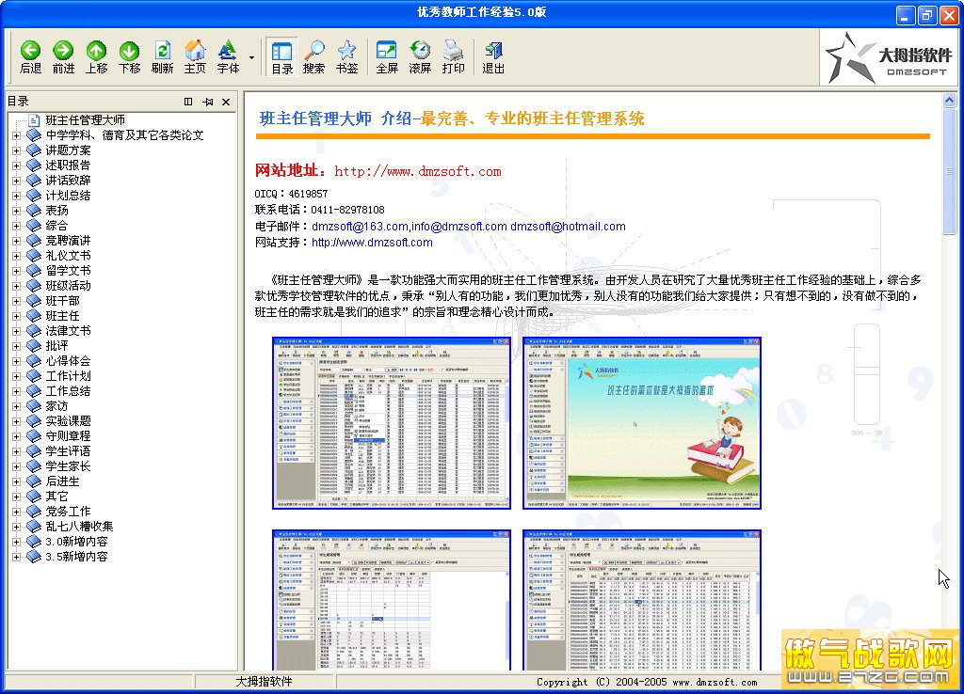Screen dimensions: 964x694
Task: Click the dmzsoft@hotmail.com email link
Action: point(568,227)
